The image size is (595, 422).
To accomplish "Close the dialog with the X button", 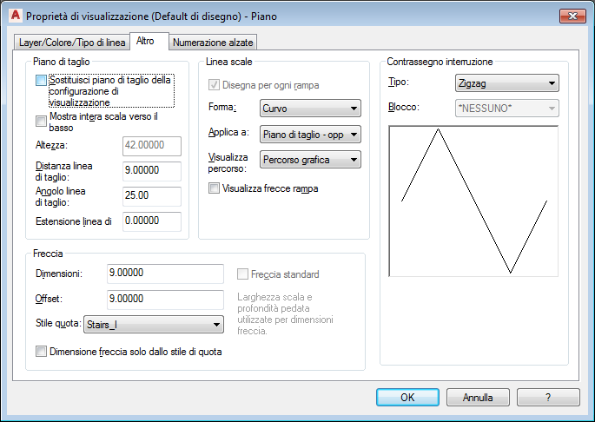I will pyautogui.click(x=572, y=16).
